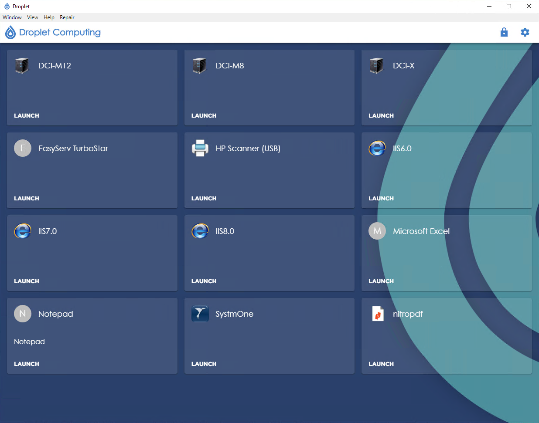
Task: Minimize the Droplet window
Action: (x=489, y=7)
